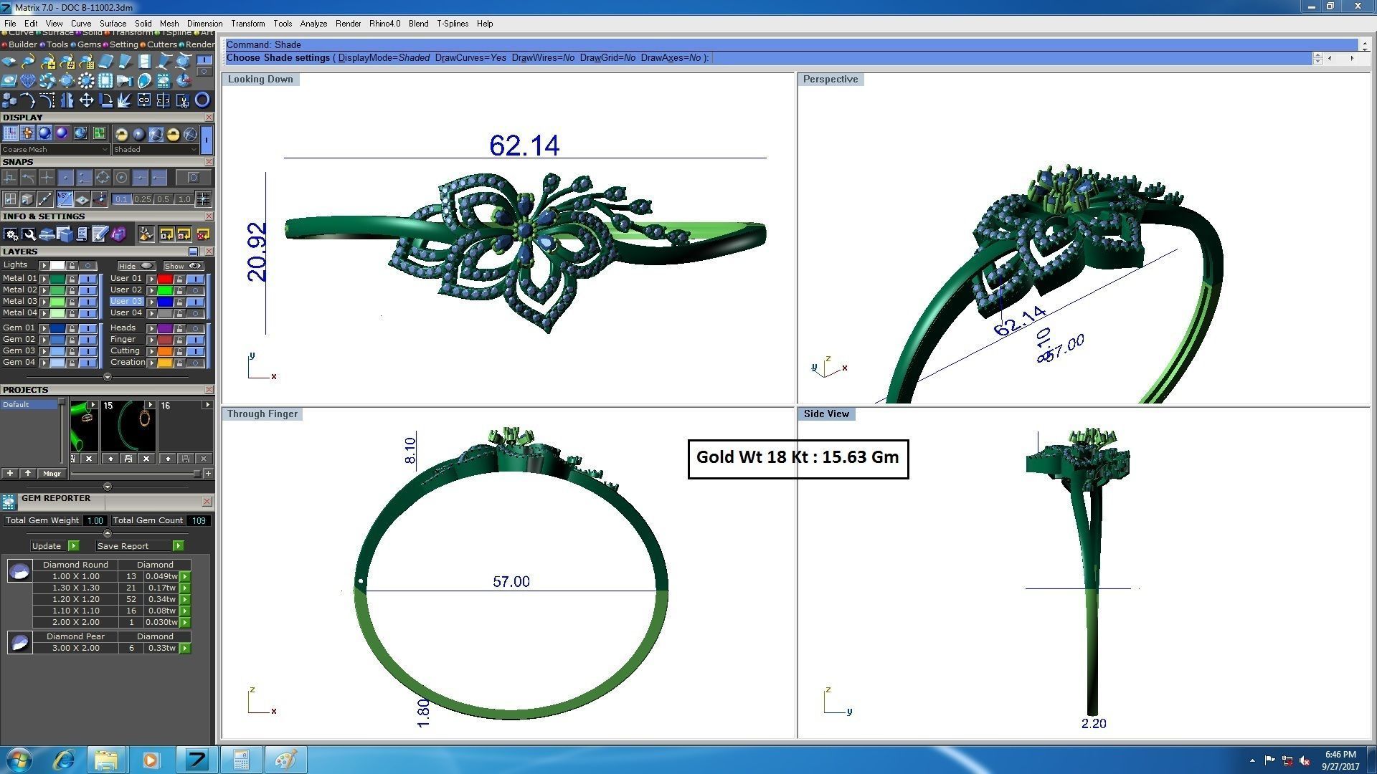
Task: Expand the Gem 01 layer arrow
Action: click(x=44, y=328)
